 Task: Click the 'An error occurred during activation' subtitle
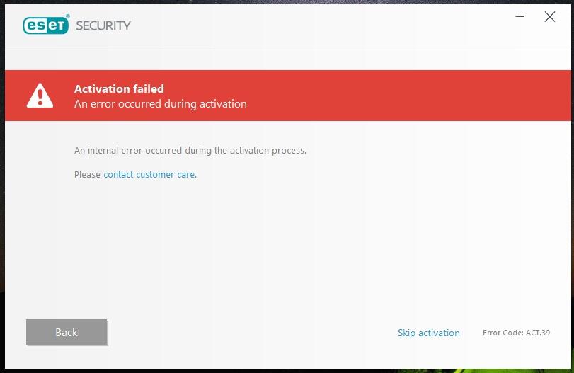pyautogui.click(x=161, y=103)
